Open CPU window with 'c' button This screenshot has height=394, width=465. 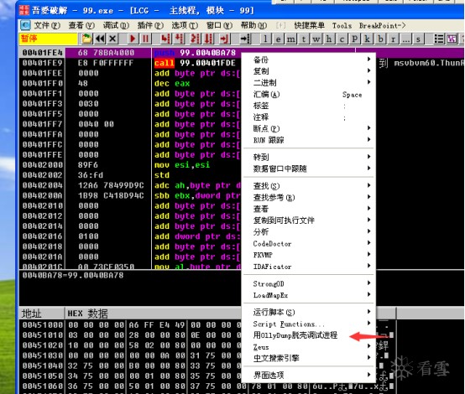342,39
